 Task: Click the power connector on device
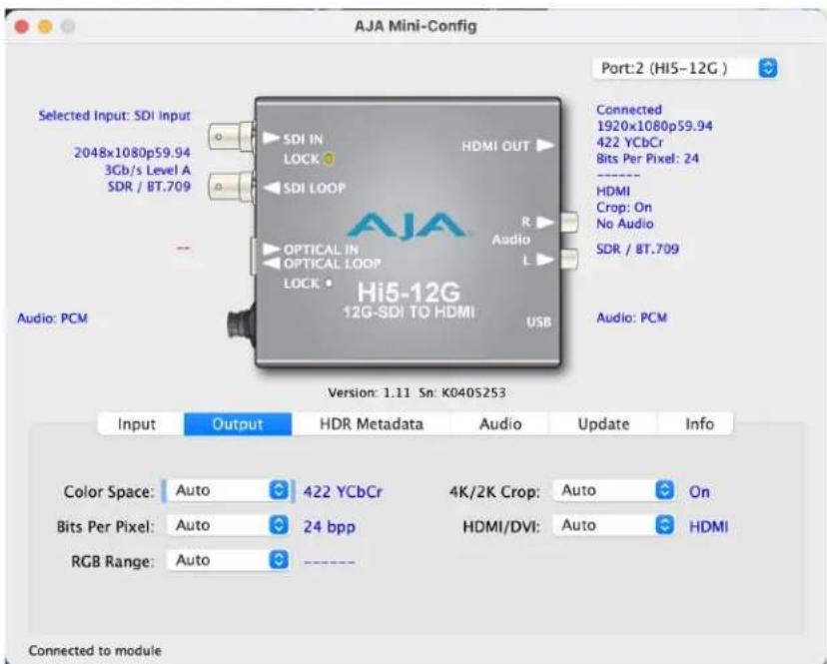tap(241, 323)
